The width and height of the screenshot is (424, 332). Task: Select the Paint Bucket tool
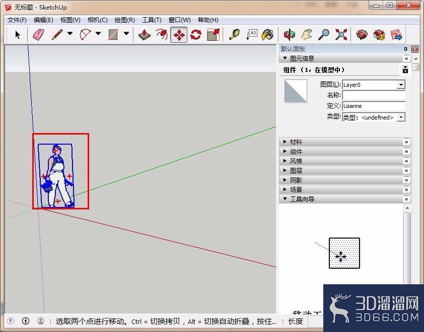pos(268,35)
